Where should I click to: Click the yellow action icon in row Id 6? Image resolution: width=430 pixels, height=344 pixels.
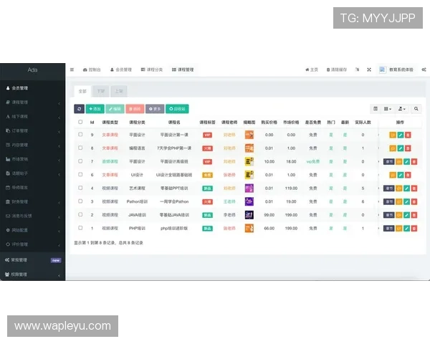[393, 175]
